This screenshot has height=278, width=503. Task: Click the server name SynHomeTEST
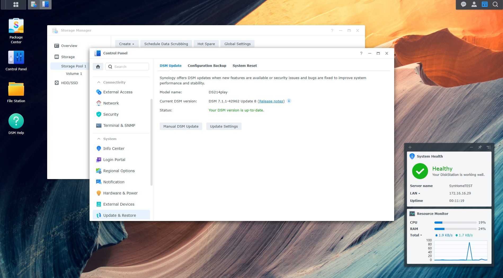(x=461, y=186)
